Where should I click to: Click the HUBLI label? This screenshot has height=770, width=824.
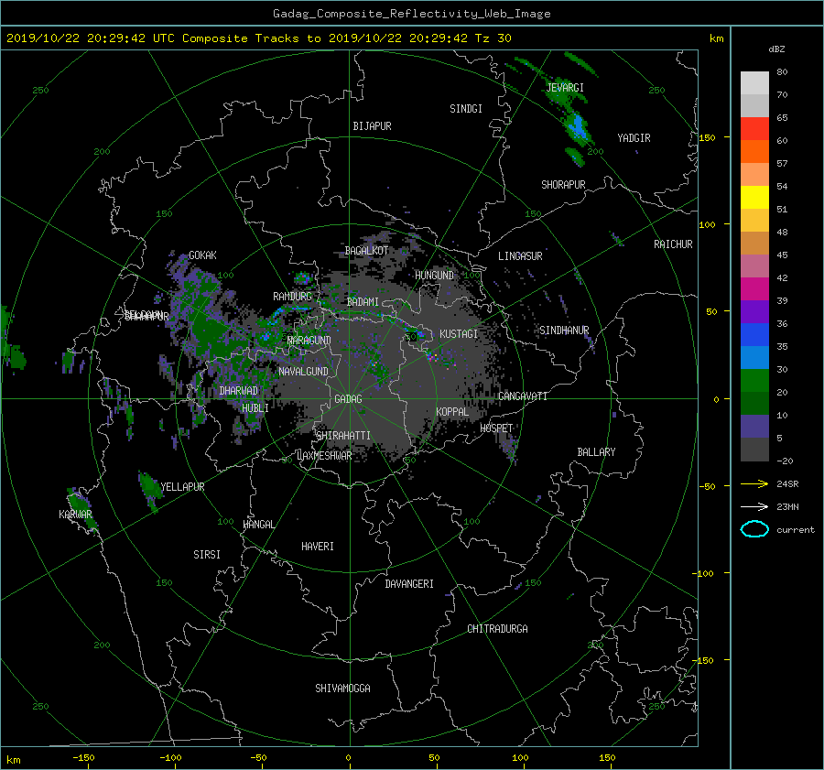[x=255, y=408]
